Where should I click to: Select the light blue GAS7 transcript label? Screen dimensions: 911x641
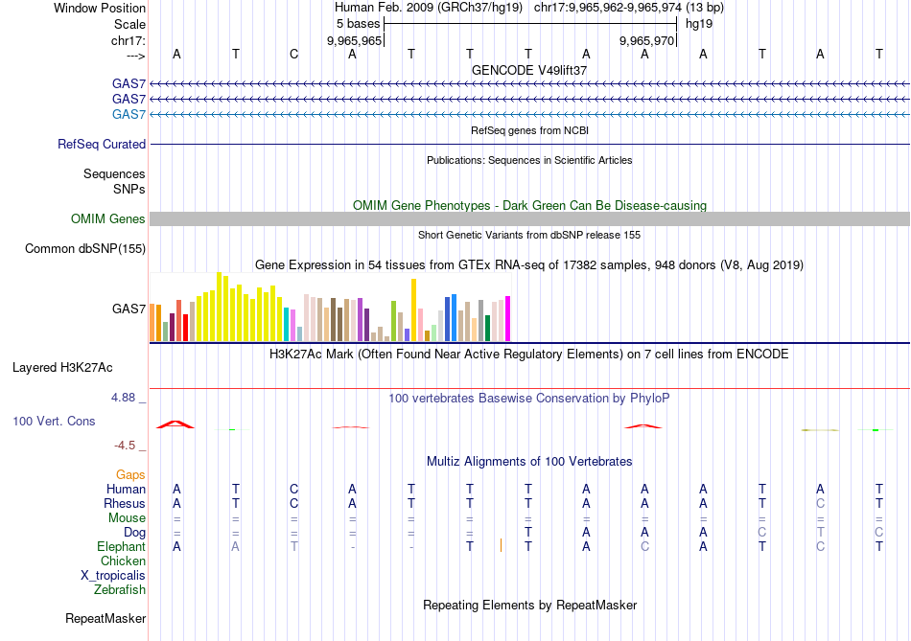pyautogui.click(x=128, y=114)
